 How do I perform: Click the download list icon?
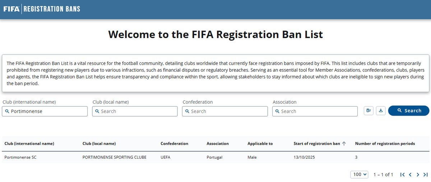pyautogui.click(x=381, y=111)
